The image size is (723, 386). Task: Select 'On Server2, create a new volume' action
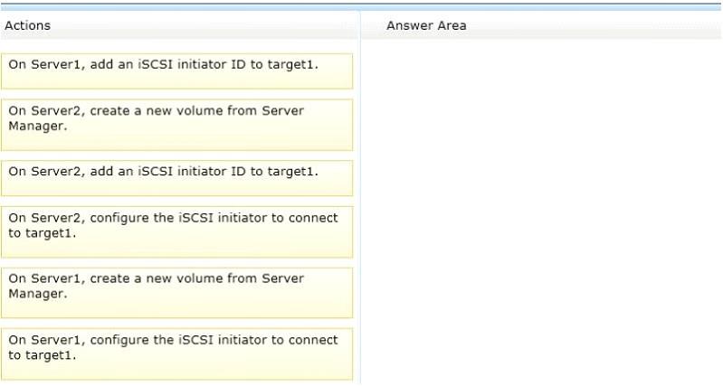[177, 125]
